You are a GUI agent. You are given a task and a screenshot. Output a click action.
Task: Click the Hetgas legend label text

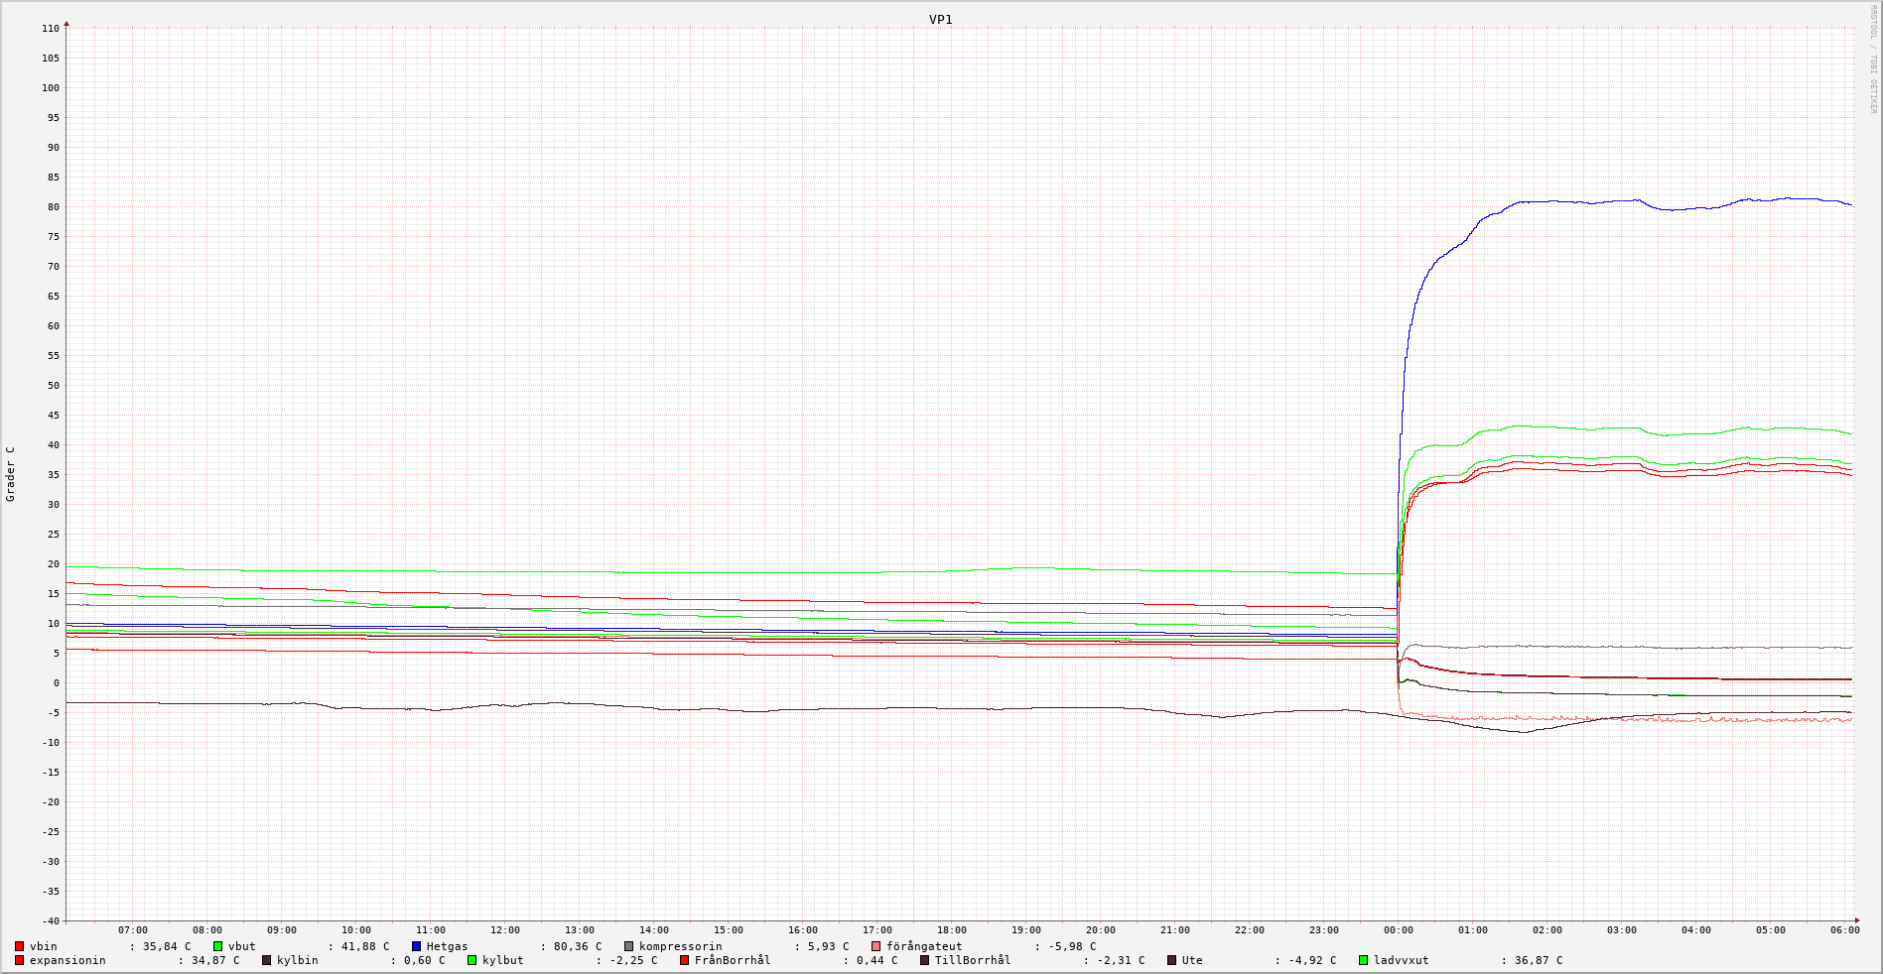point(447,946)
